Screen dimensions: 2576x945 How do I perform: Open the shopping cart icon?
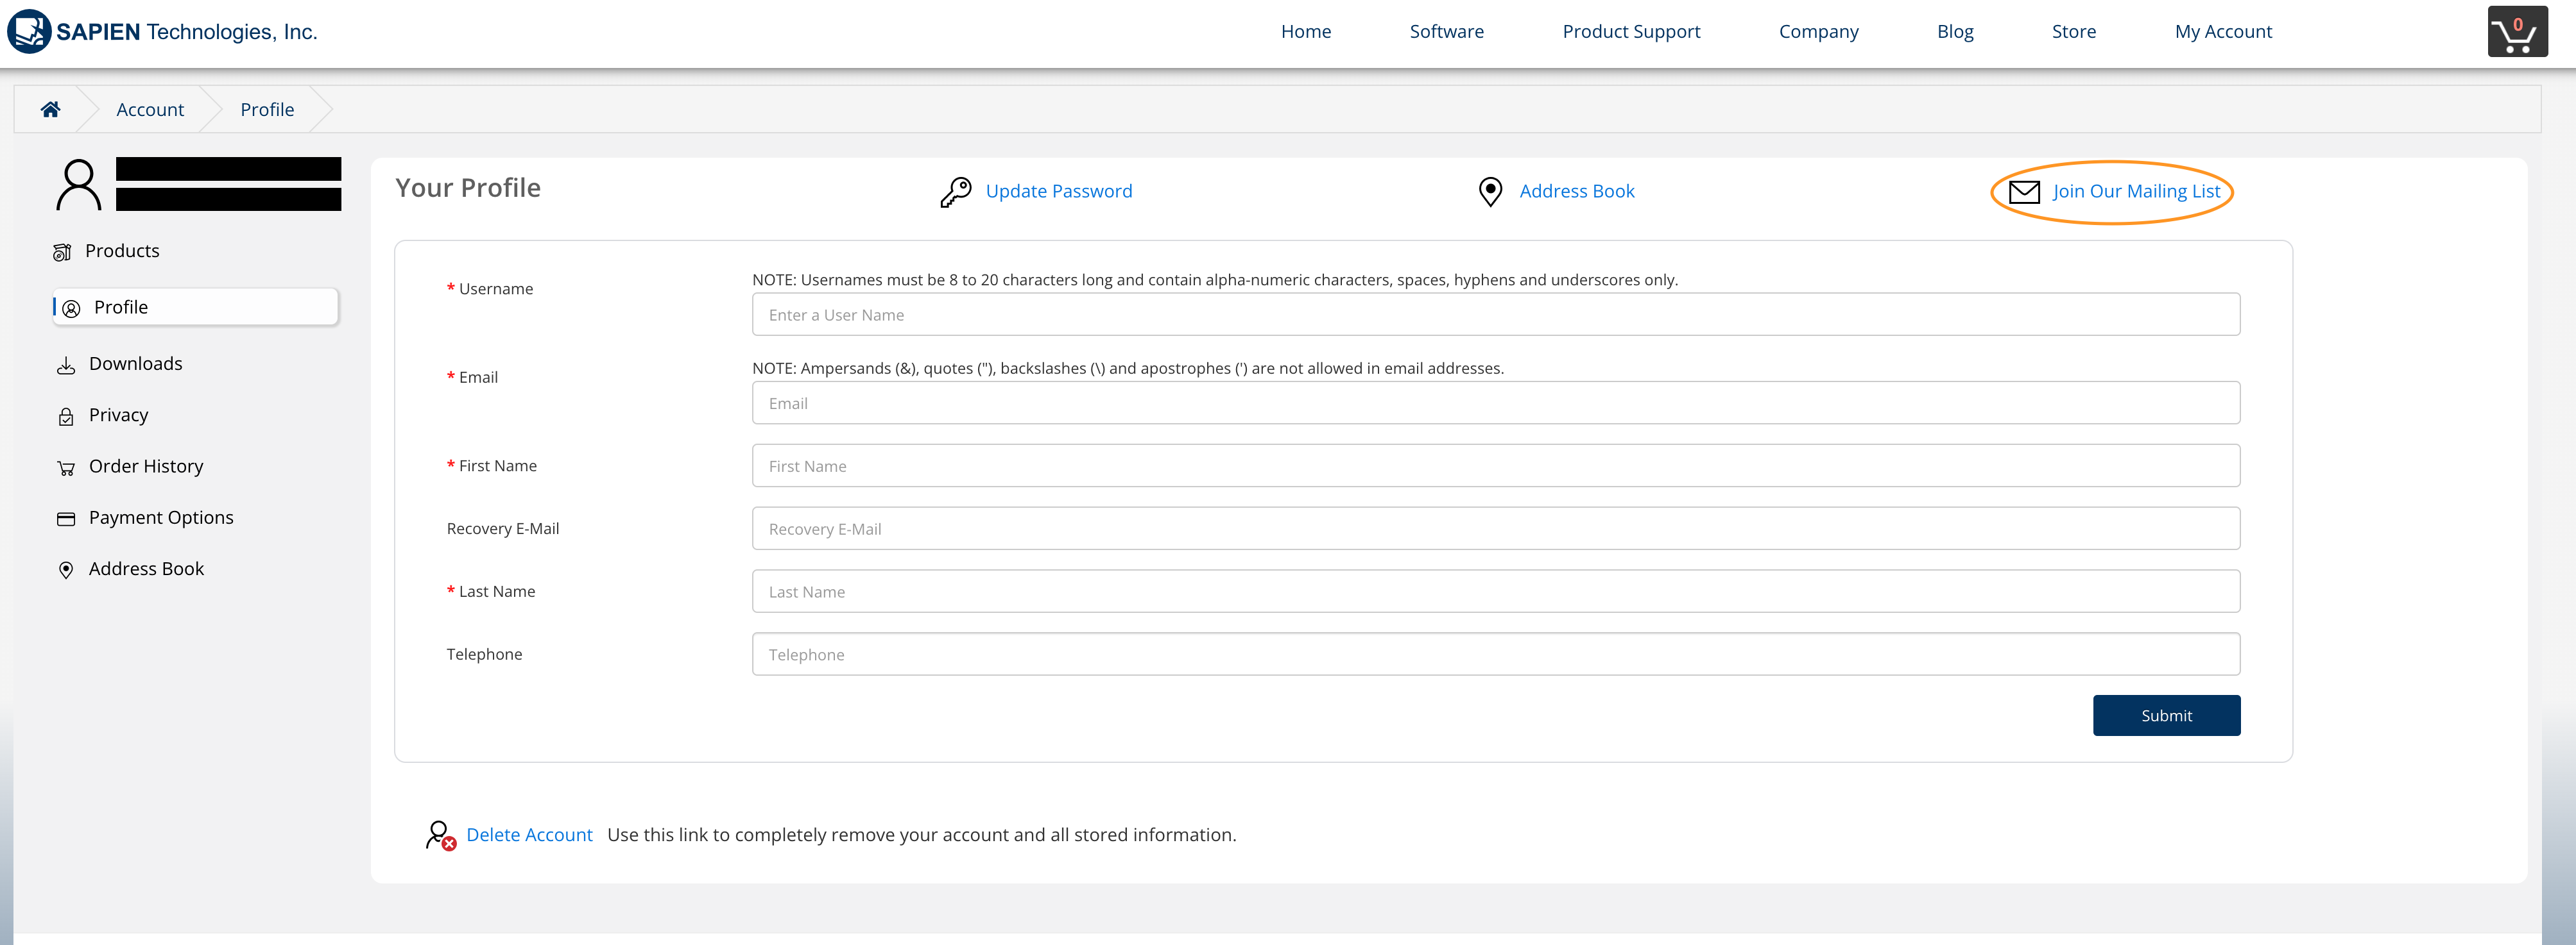[x=2517, y=32]
